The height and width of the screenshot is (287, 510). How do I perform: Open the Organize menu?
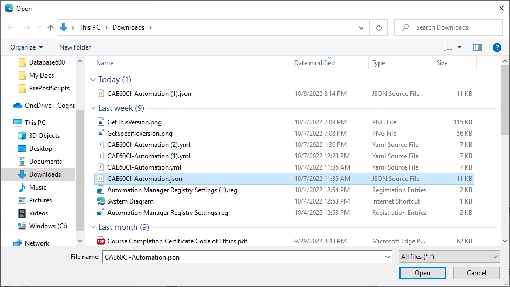tap(26, 47)
